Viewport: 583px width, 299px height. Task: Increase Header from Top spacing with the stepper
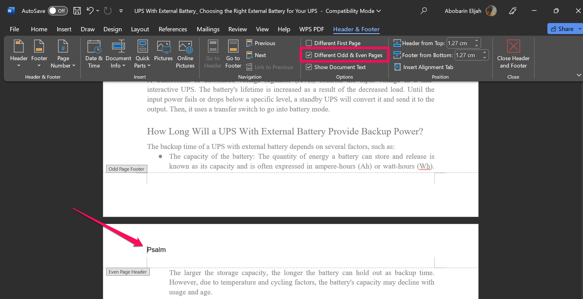[x=476, y=41]
